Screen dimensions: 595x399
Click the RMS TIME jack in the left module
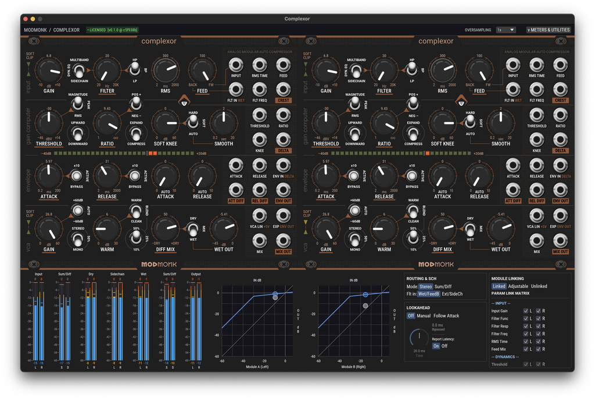coord(260,65)
